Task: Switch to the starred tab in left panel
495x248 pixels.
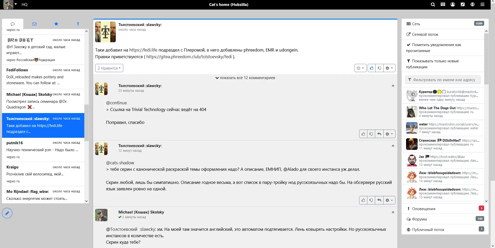Action: pos(56,24)
